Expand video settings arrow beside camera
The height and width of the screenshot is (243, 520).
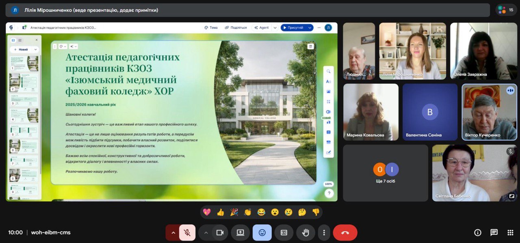[x=206, y=232]
